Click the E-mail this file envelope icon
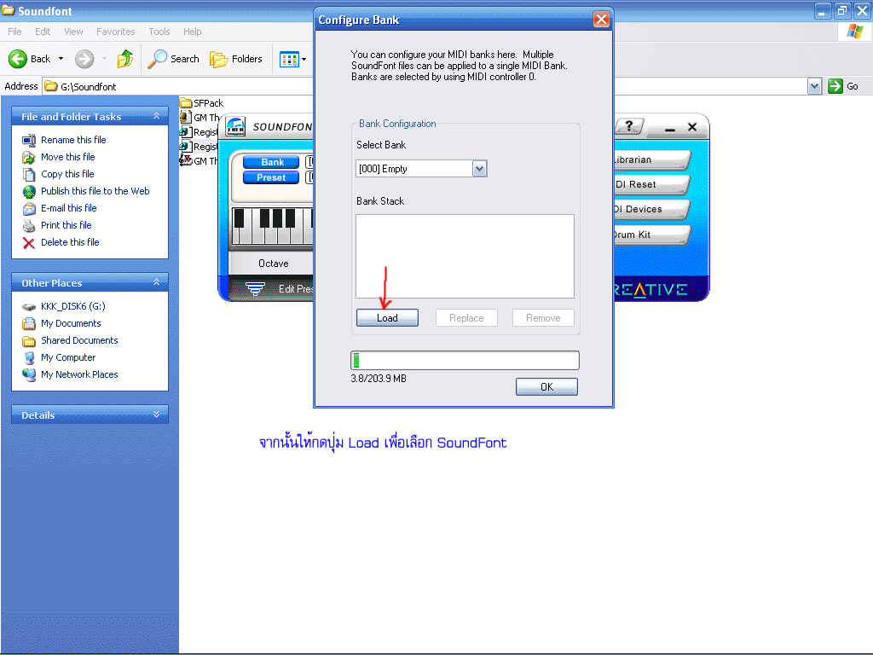The width and height of the screenshot is (873, 655). [29, 209]
